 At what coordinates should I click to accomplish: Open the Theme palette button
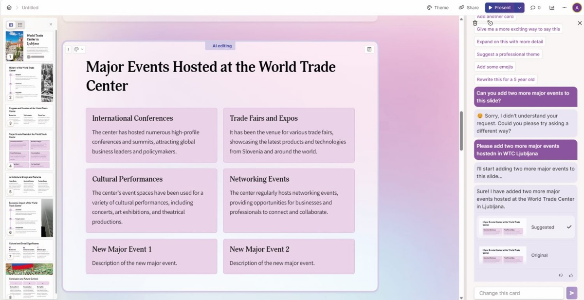tap(438, 8)
